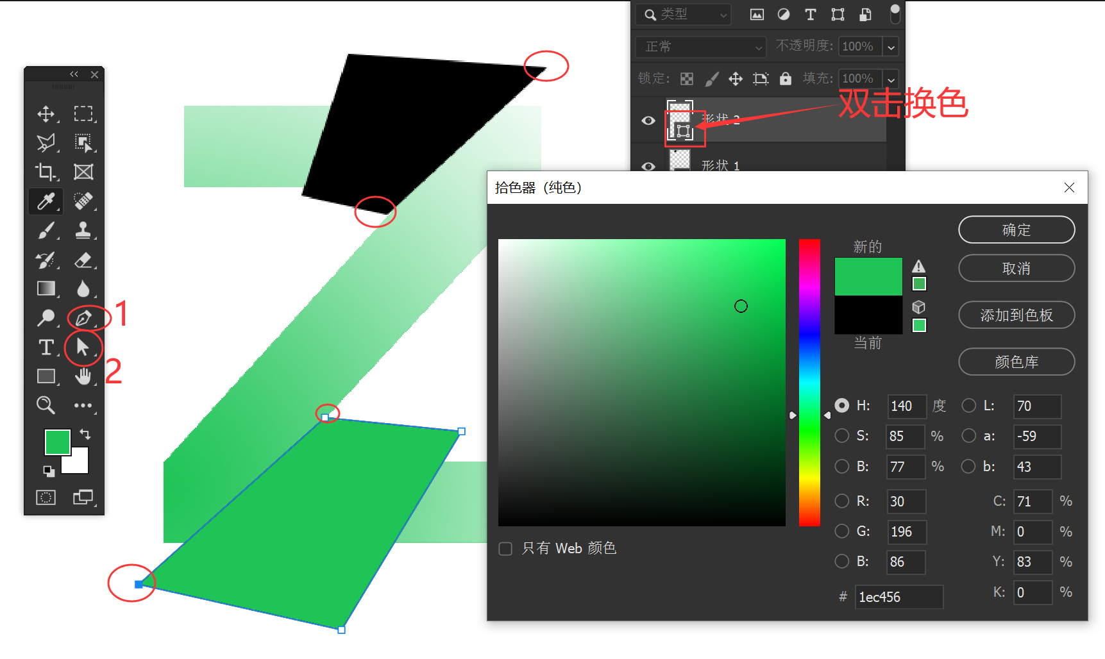Select the Horizontal Type tool
The width and height of the screenshot is (1105, 659).
point(46,347)
